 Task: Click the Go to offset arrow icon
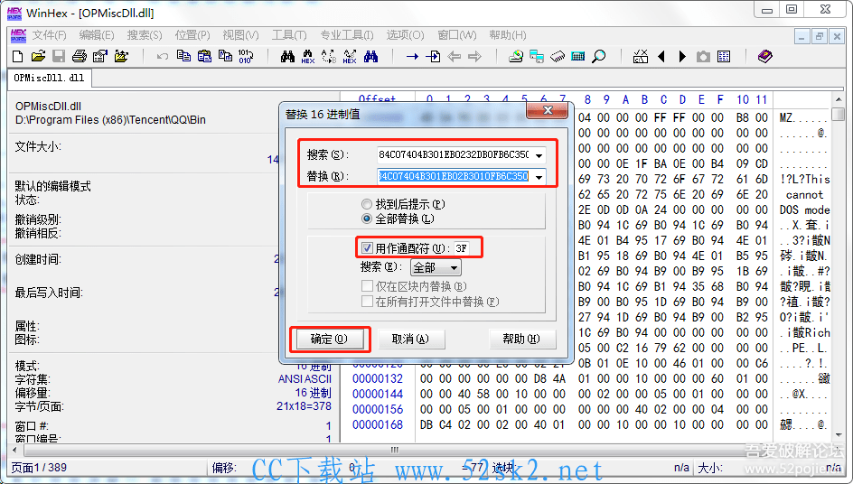[412, 57]
